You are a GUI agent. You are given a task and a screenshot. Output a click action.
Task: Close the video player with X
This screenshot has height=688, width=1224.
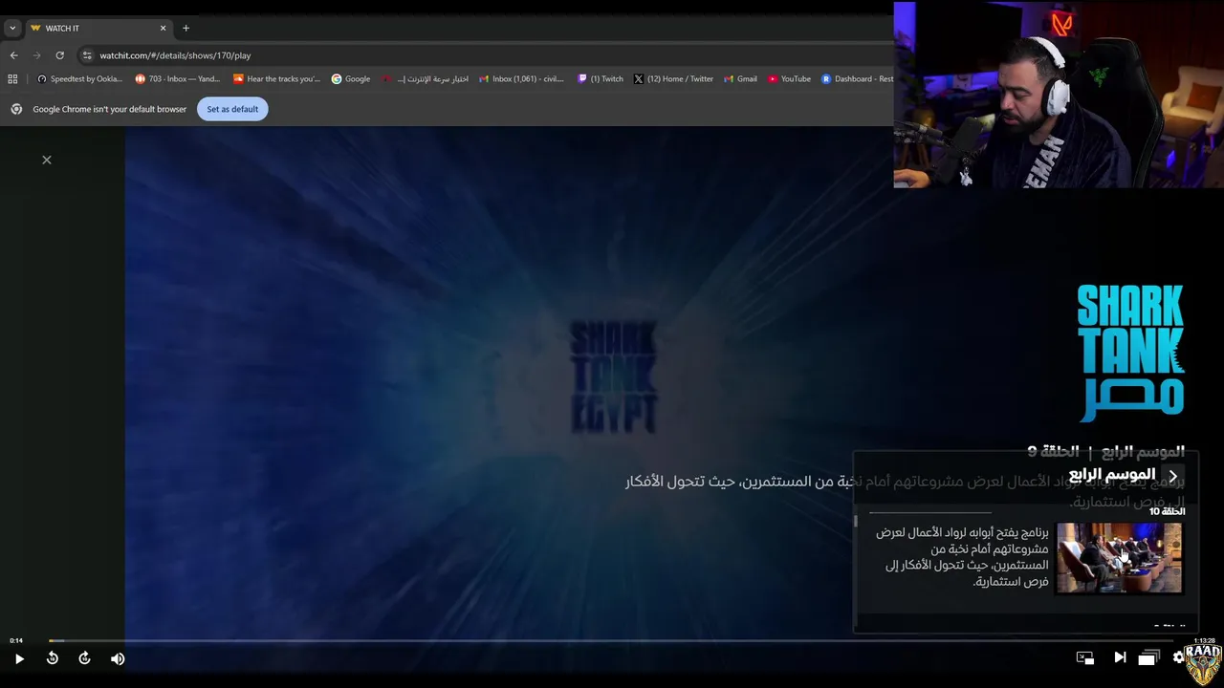tap(47, 160)
